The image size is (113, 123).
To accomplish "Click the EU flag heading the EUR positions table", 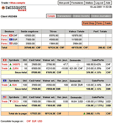I will (5, 81).
